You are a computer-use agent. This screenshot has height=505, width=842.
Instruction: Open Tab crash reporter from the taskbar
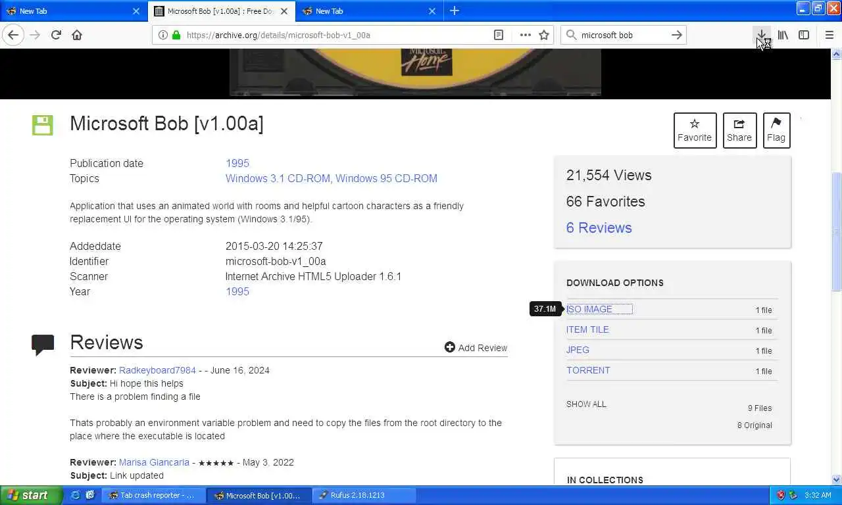pyautogui.click(x=153, y=495)
